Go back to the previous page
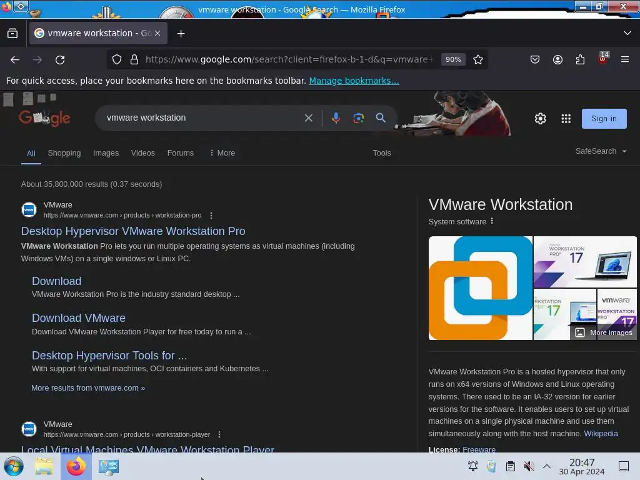The height and width of the screenshot is (480, 640). [15, 59]
